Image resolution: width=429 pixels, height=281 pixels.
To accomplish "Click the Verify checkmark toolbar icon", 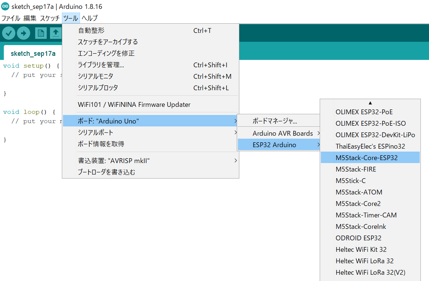I will point(9,33).
